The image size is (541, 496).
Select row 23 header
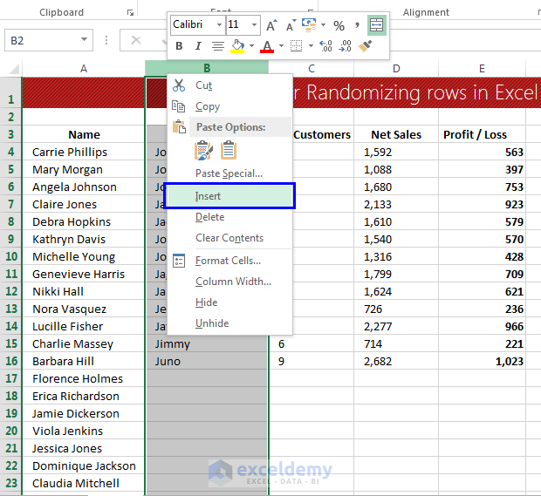pyautogui.click(x=11, y=483)
